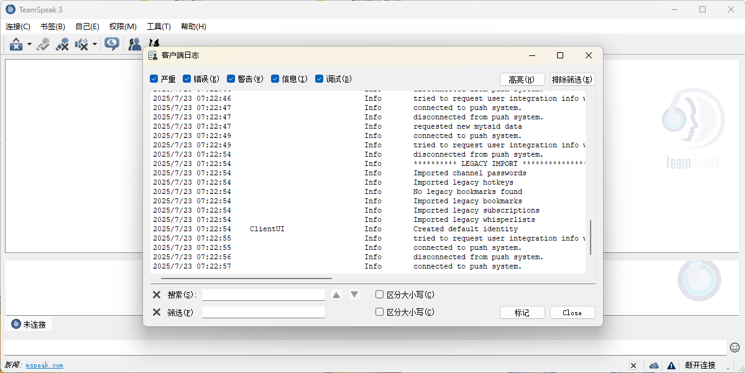Open the 工具(T) menu
Screen dimensions: 746x373
159,27
